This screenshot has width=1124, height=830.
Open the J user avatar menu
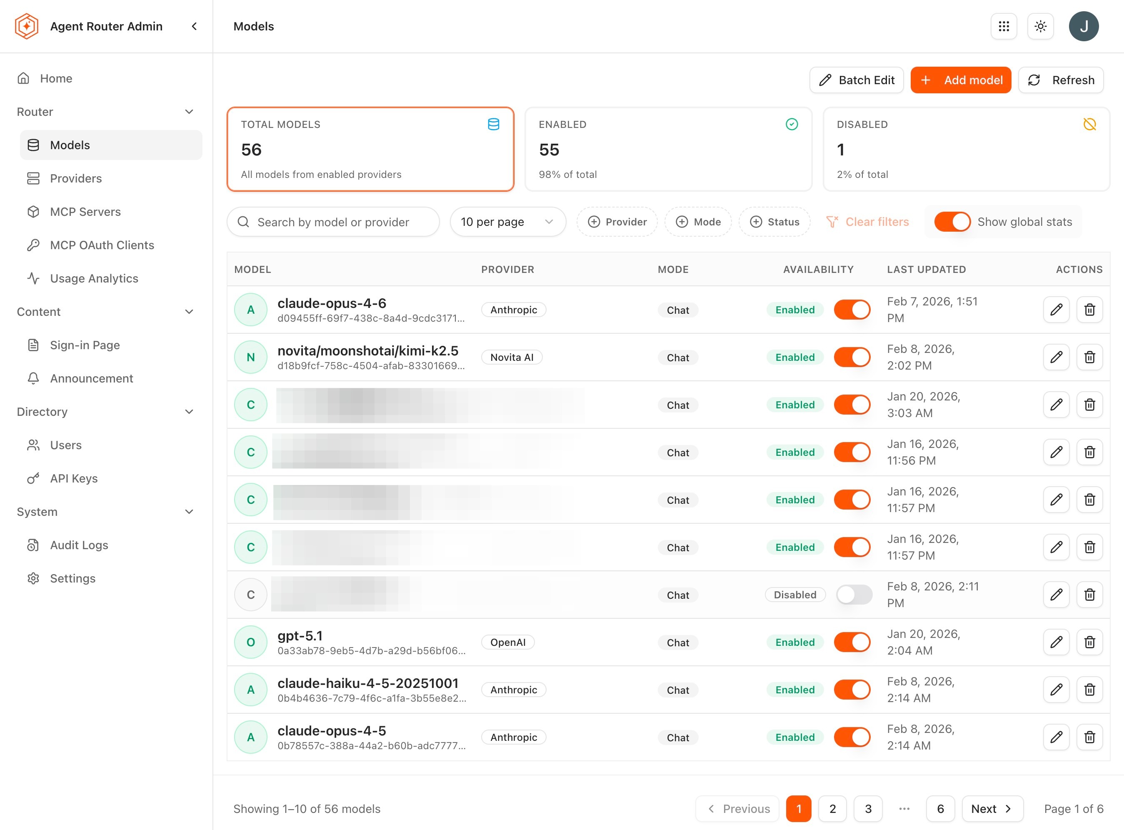coord(1083,26)
